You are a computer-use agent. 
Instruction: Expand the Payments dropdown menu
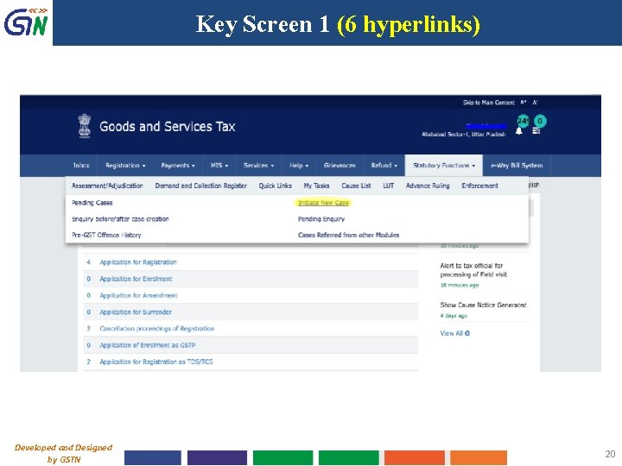(x=178, y=165)
